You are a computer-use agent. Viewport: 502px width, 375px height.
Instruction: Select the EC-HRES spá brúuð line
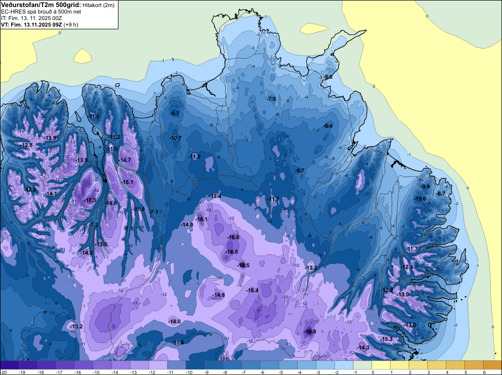tap(41, 12)
